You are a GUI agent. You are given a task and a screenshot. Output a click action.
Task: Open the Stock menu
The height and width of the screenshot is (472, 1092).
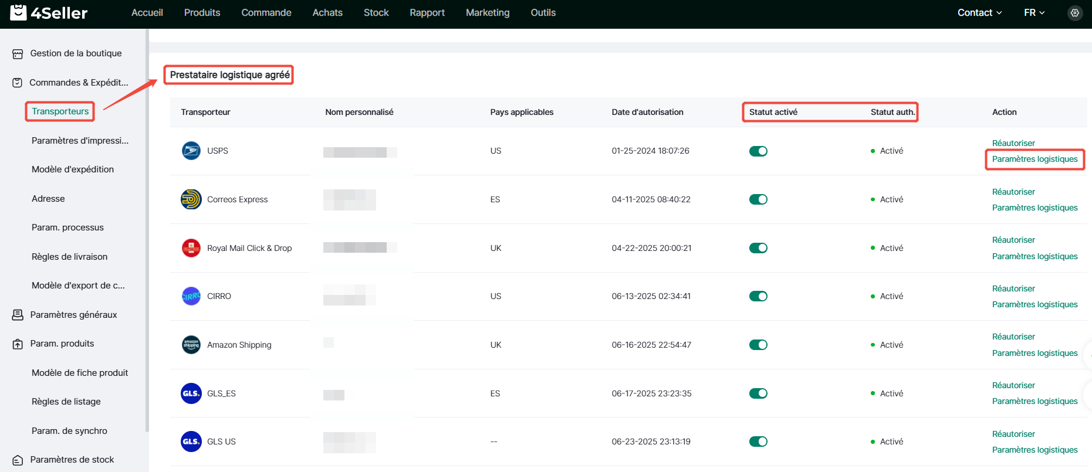tap(376, 12)
